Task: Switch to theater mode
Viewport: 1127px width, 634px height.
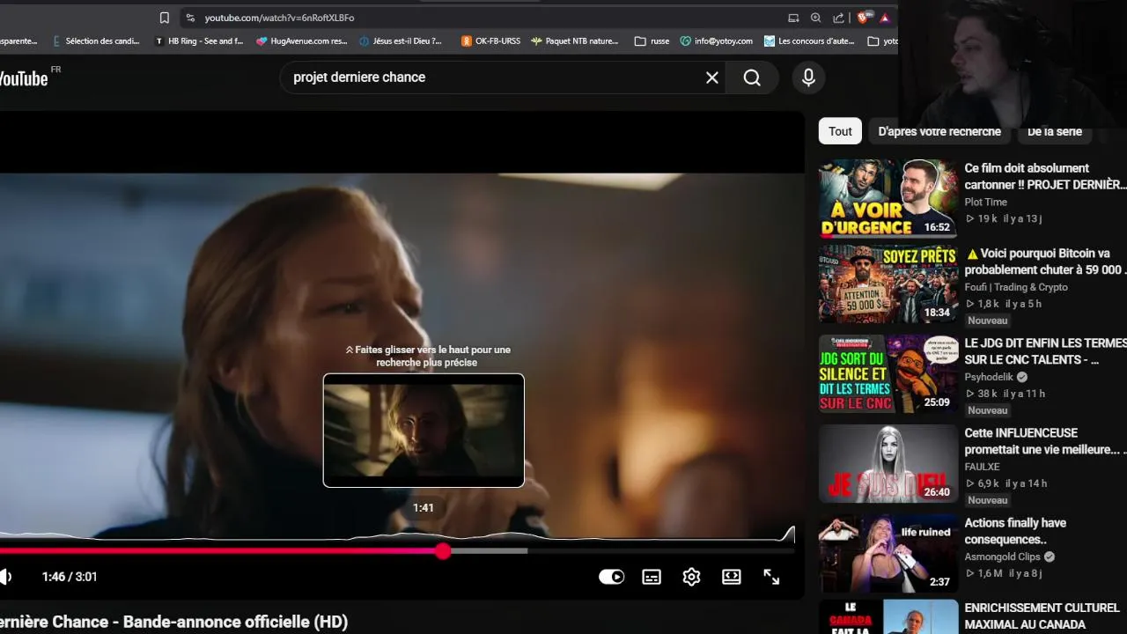Action: [x=732, y=577]
